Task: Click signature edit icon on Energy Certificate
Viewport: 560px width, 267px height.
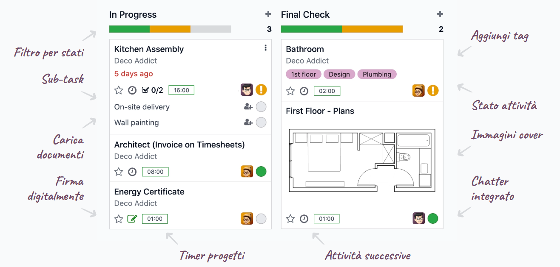Action: (x=132, y=219)
